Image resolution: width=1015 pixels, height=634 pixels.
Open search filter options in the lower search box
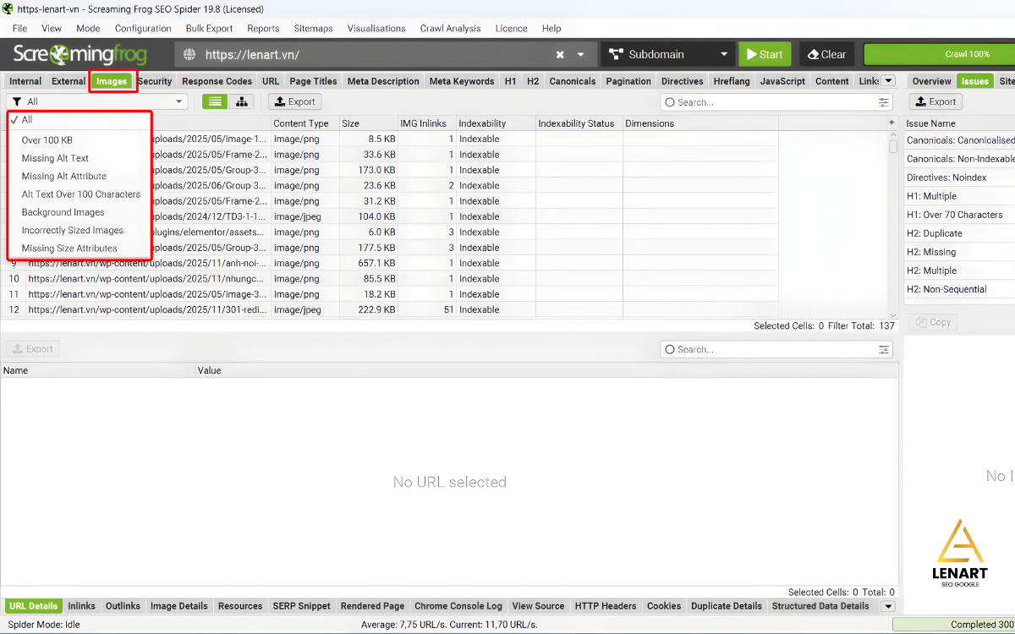[x=883, y=349]
